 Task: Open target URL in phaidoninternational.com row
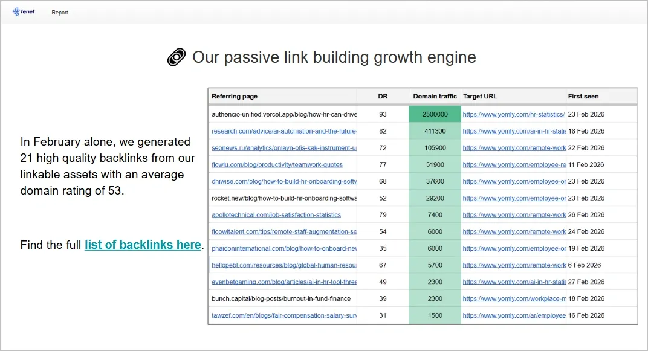(514, 248)
